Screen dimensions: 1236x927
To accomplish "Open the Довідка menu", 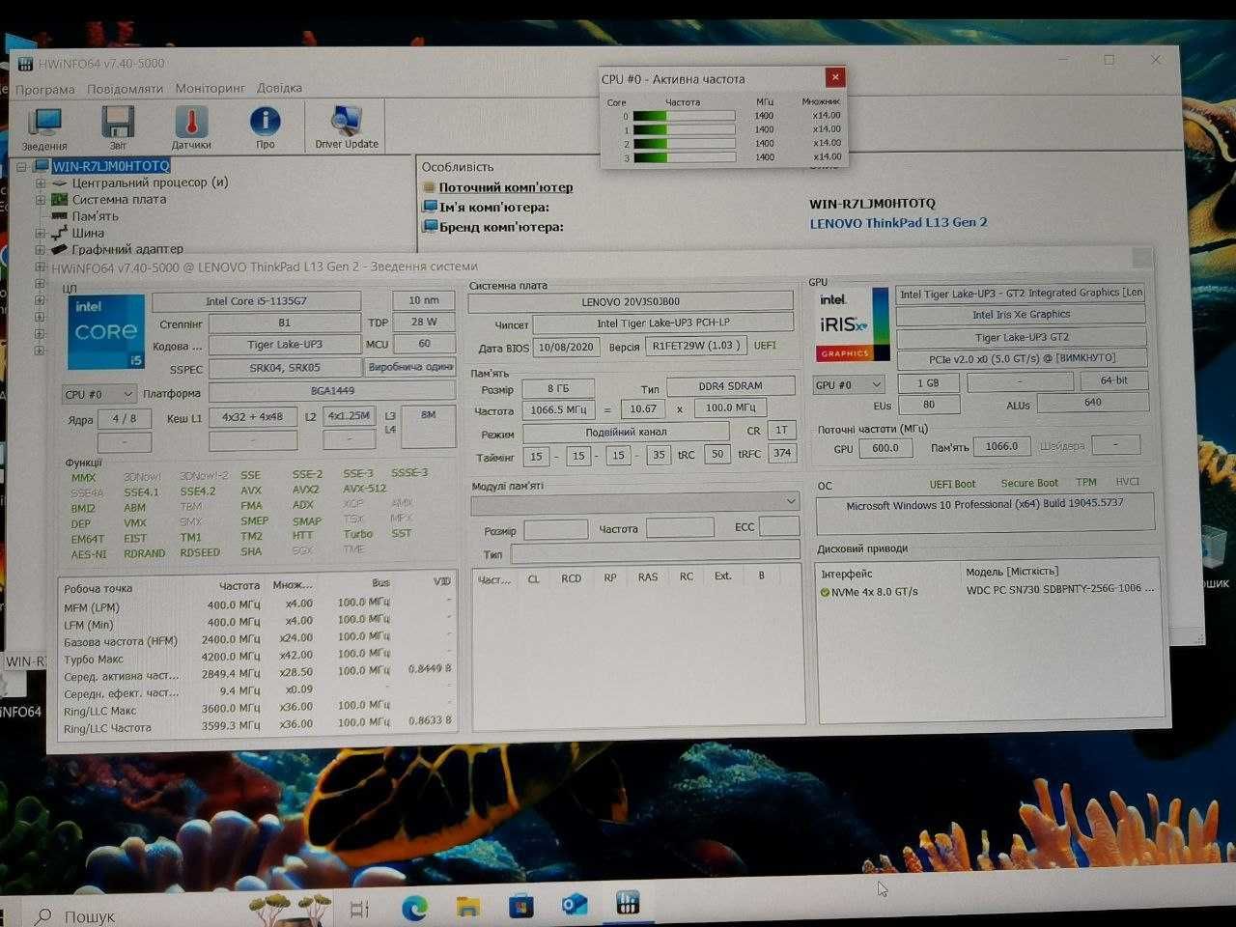I will click(279, 88).
